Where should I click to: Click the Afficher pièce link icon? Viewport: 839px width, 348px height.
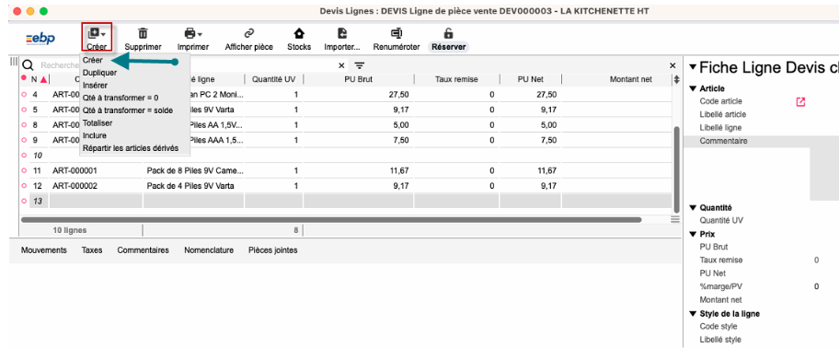[248, 34]
